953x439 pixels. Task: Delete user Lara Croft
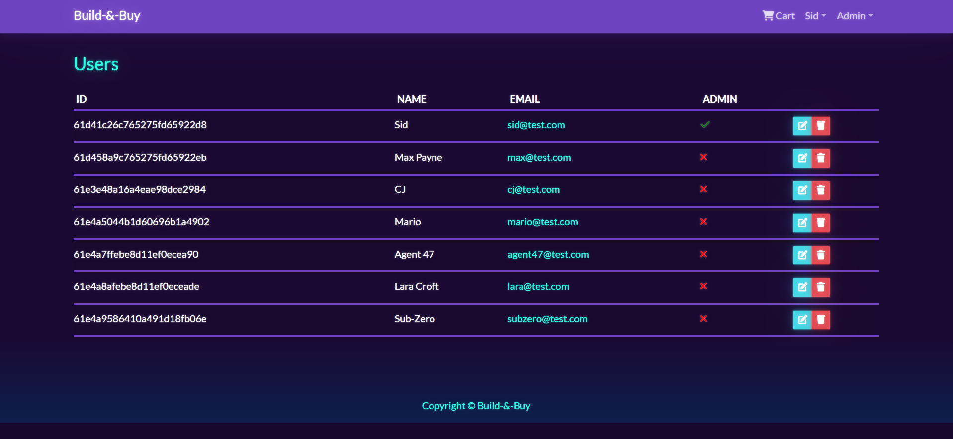pos(821,287)
